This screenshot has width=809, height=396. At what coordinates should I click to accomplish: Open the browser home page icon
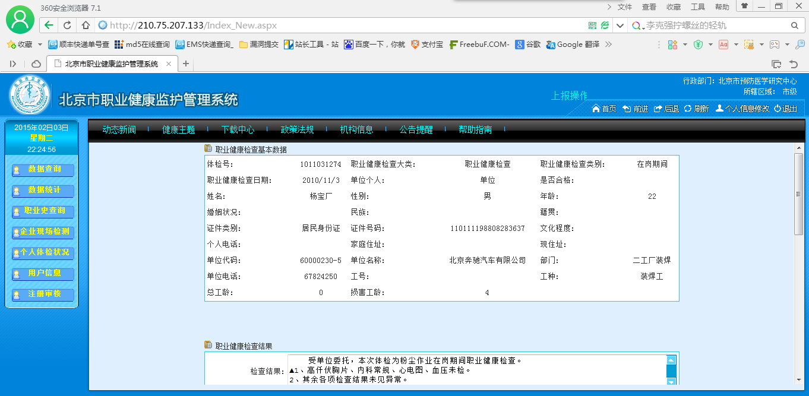click(x=86, y=26)
